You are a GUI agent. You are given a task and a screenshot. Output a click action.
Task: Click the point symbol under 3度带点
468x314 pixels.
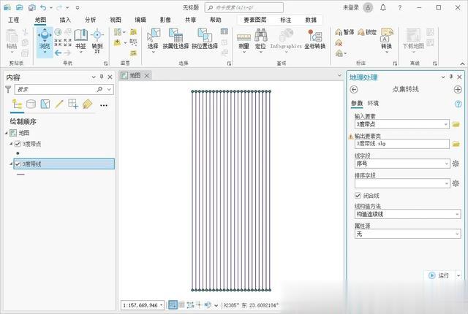18,153
